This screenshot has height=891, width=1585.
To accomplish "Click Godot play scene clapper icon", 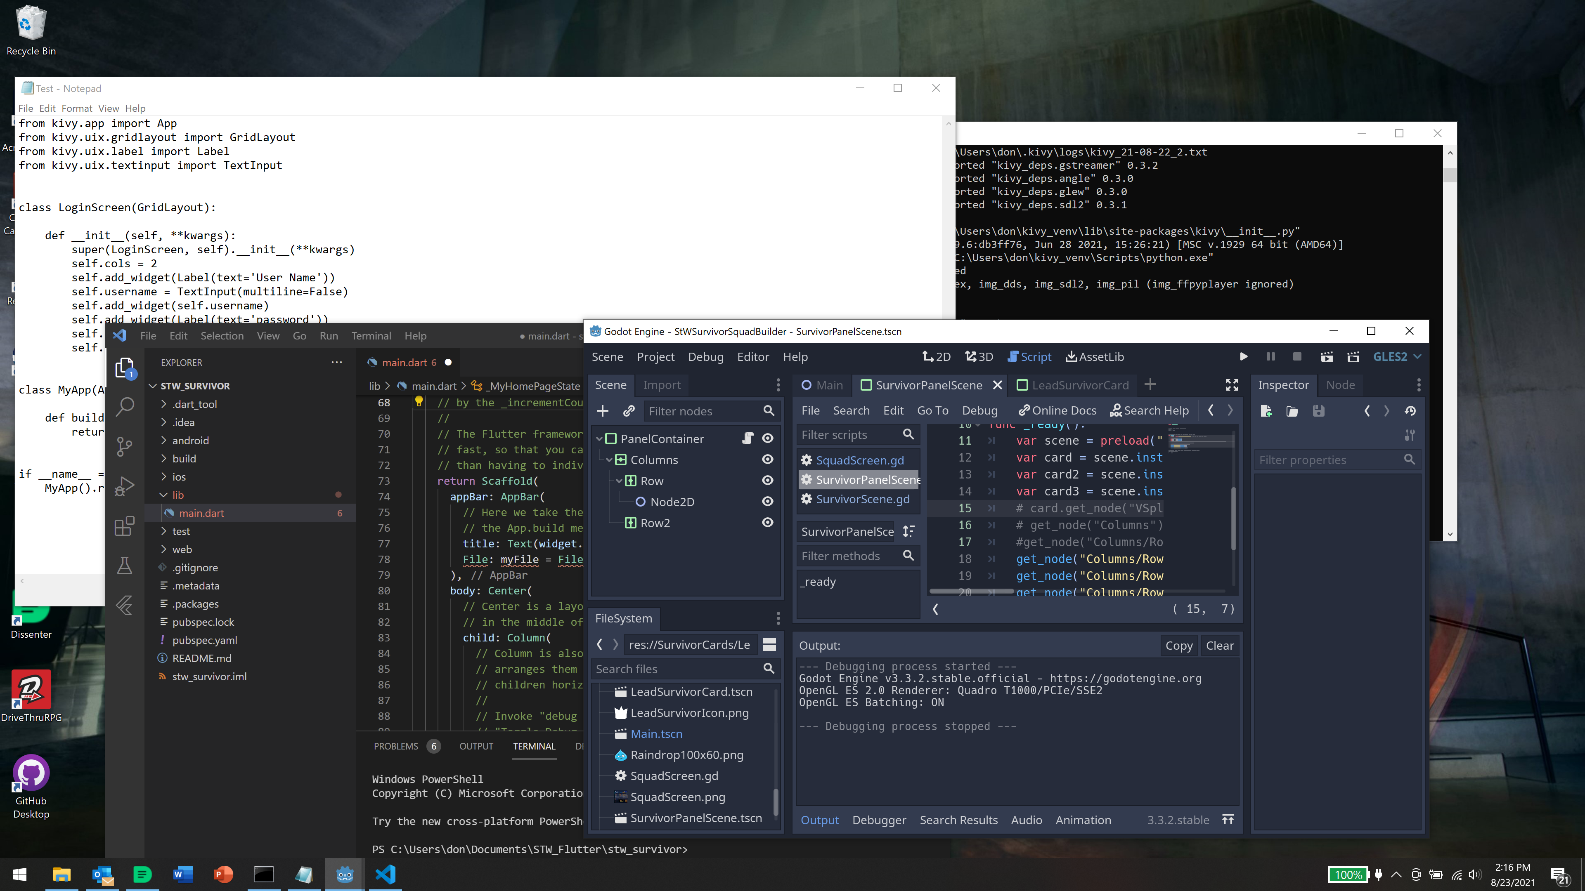I will tap(1327, 357).
